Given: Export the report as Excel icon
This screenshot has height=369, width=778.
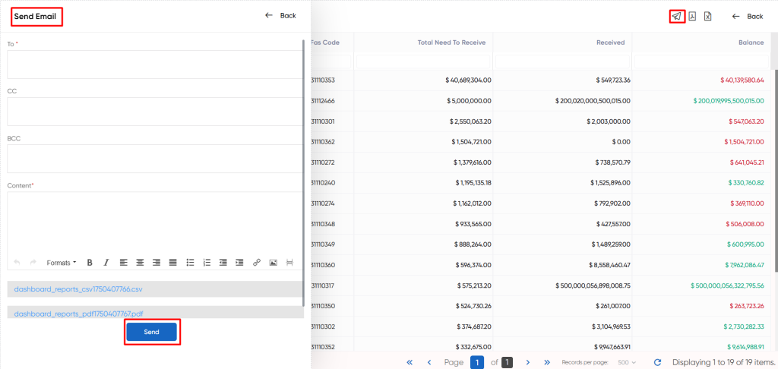Looking at the screenshot, I should coord(708,17).
